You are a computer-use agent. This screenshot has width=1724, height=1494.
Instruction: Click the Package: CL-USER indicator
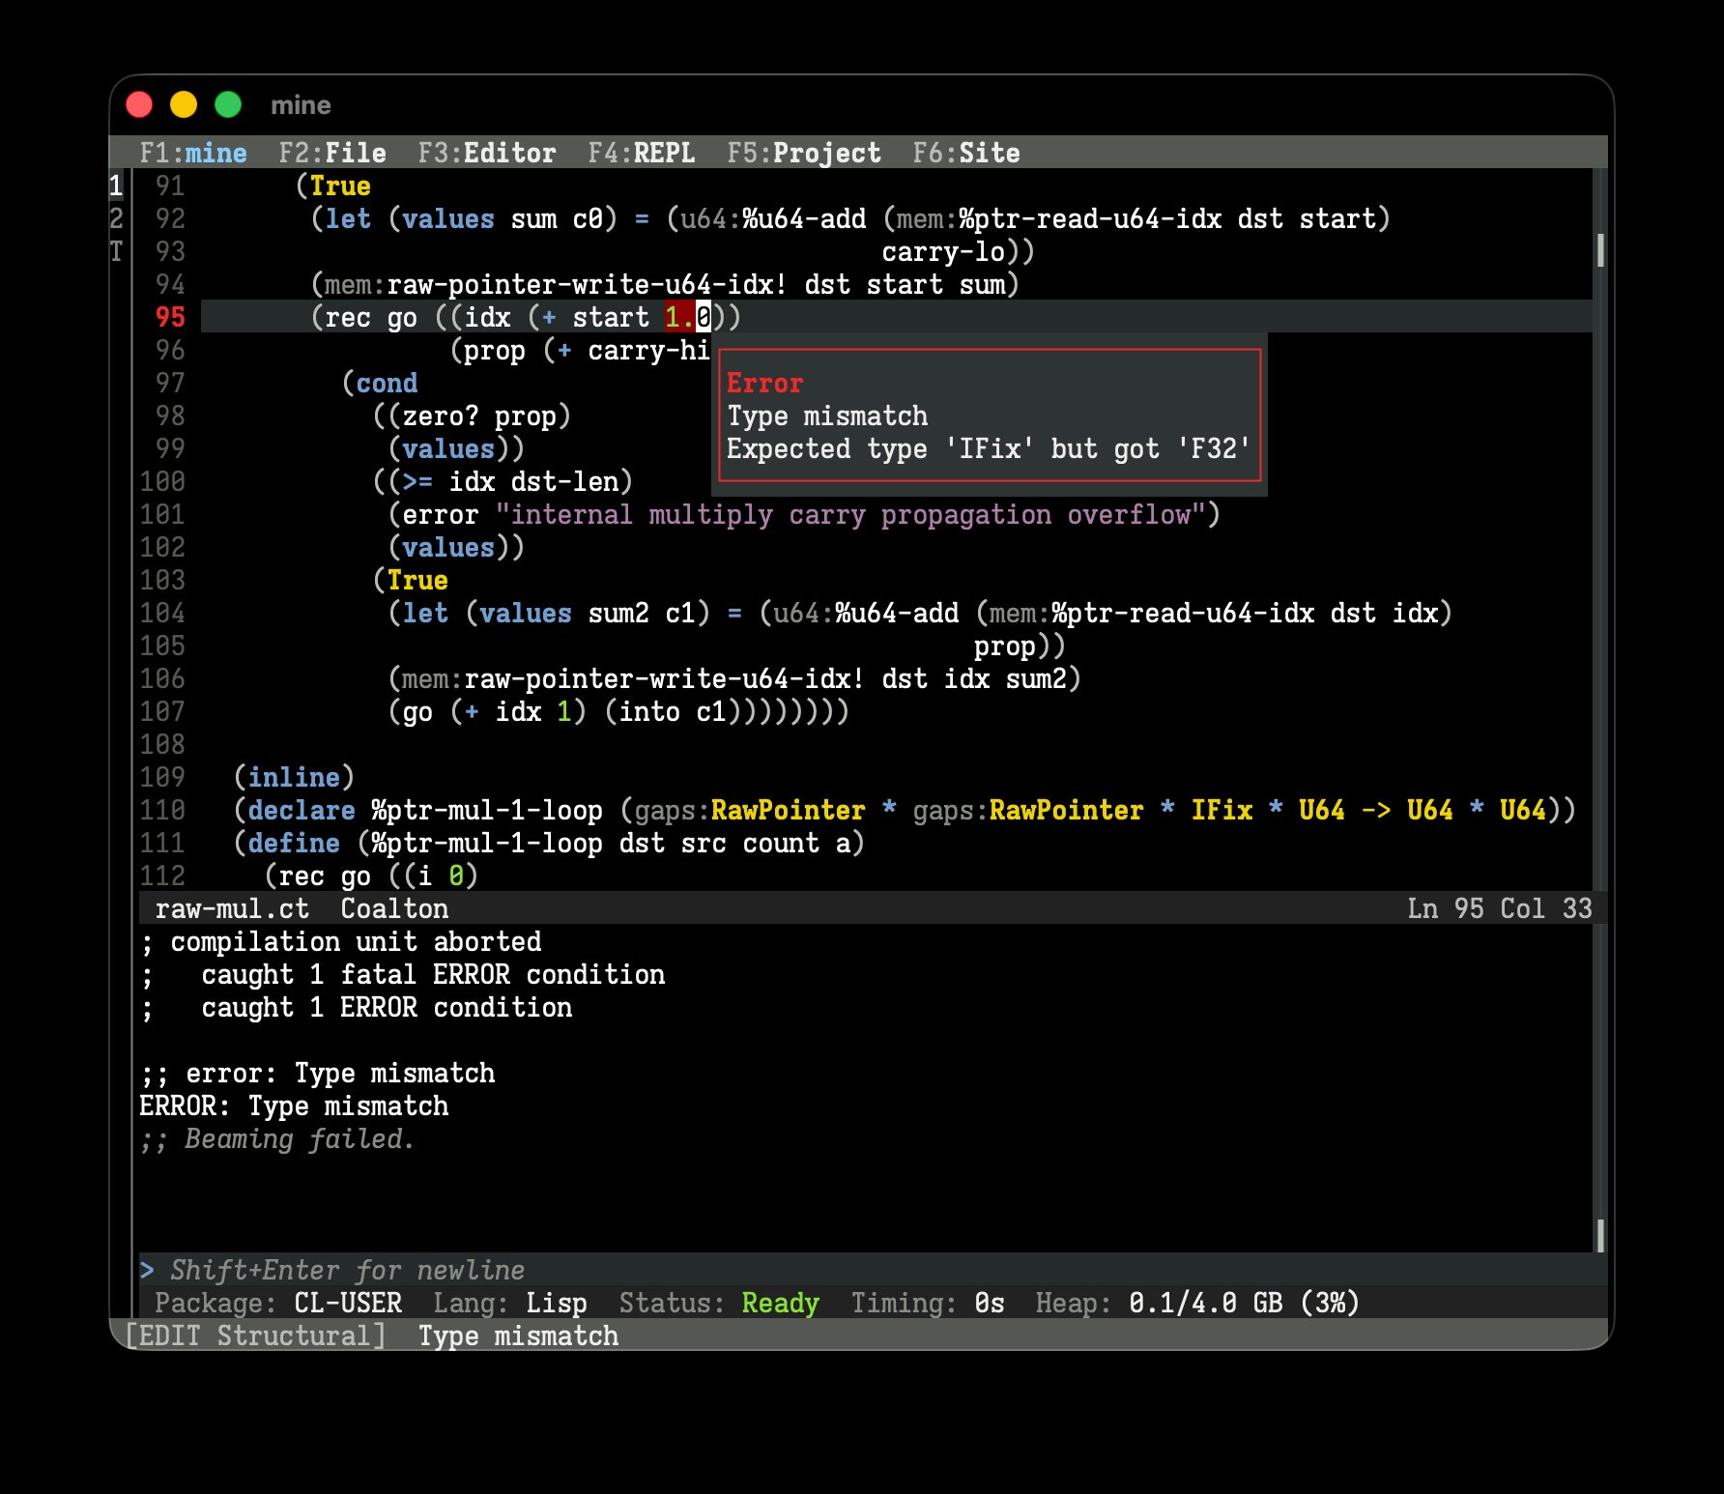pos(280,1303)
